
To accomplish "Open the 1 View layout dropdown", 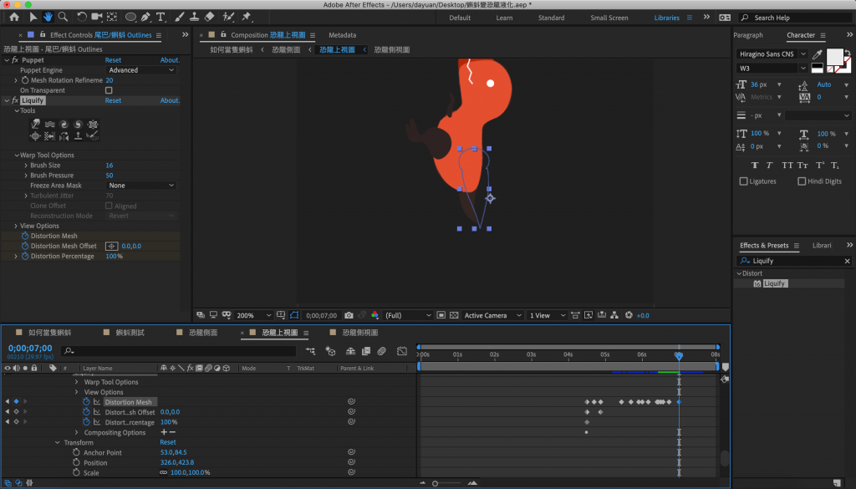I will 547,315.
